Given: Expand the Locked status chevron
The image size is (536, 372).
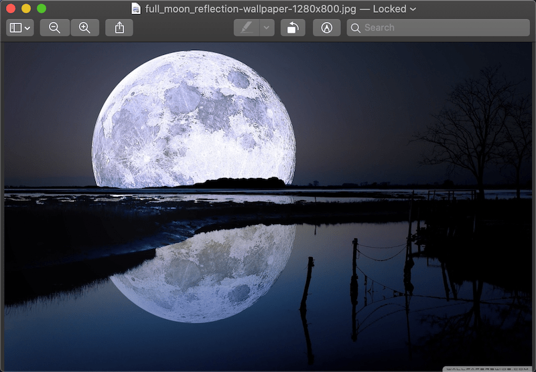Looking at the screenshot, I should coord(413,9).
